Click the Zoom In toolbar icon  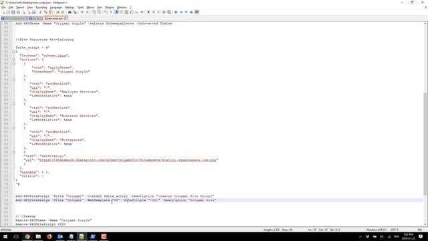point(82,12)
